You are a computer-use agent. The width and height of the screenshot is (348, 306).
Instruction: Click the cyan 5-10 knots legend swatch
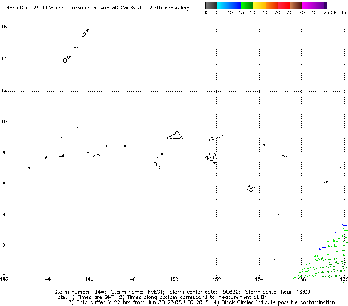tap(223, 6)
